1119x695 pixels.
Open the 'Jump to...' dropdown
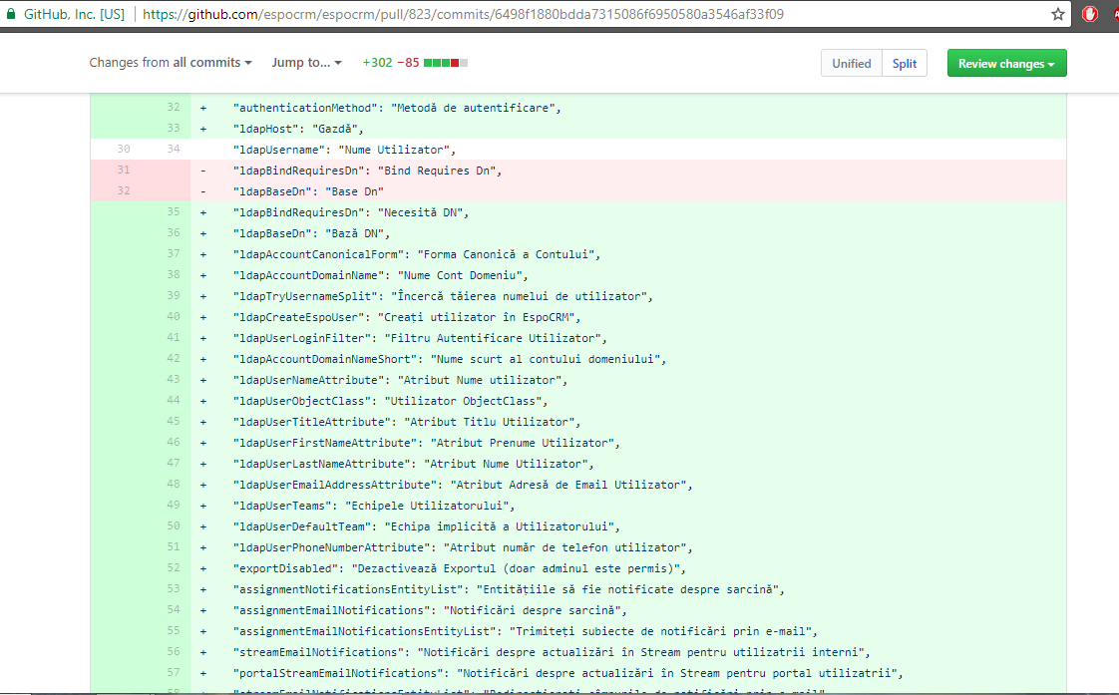click(307, 63)
